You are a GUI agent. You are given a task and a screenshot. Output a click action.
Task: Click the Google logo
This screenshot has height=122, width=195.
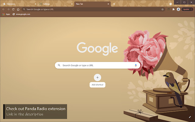(x=97, y=49)
